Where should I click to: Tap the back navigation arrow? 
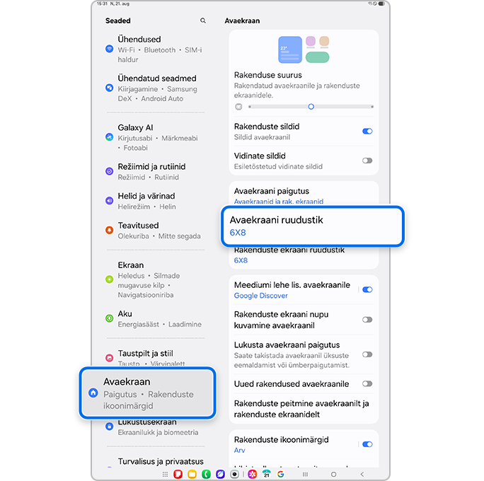[362, 474]
